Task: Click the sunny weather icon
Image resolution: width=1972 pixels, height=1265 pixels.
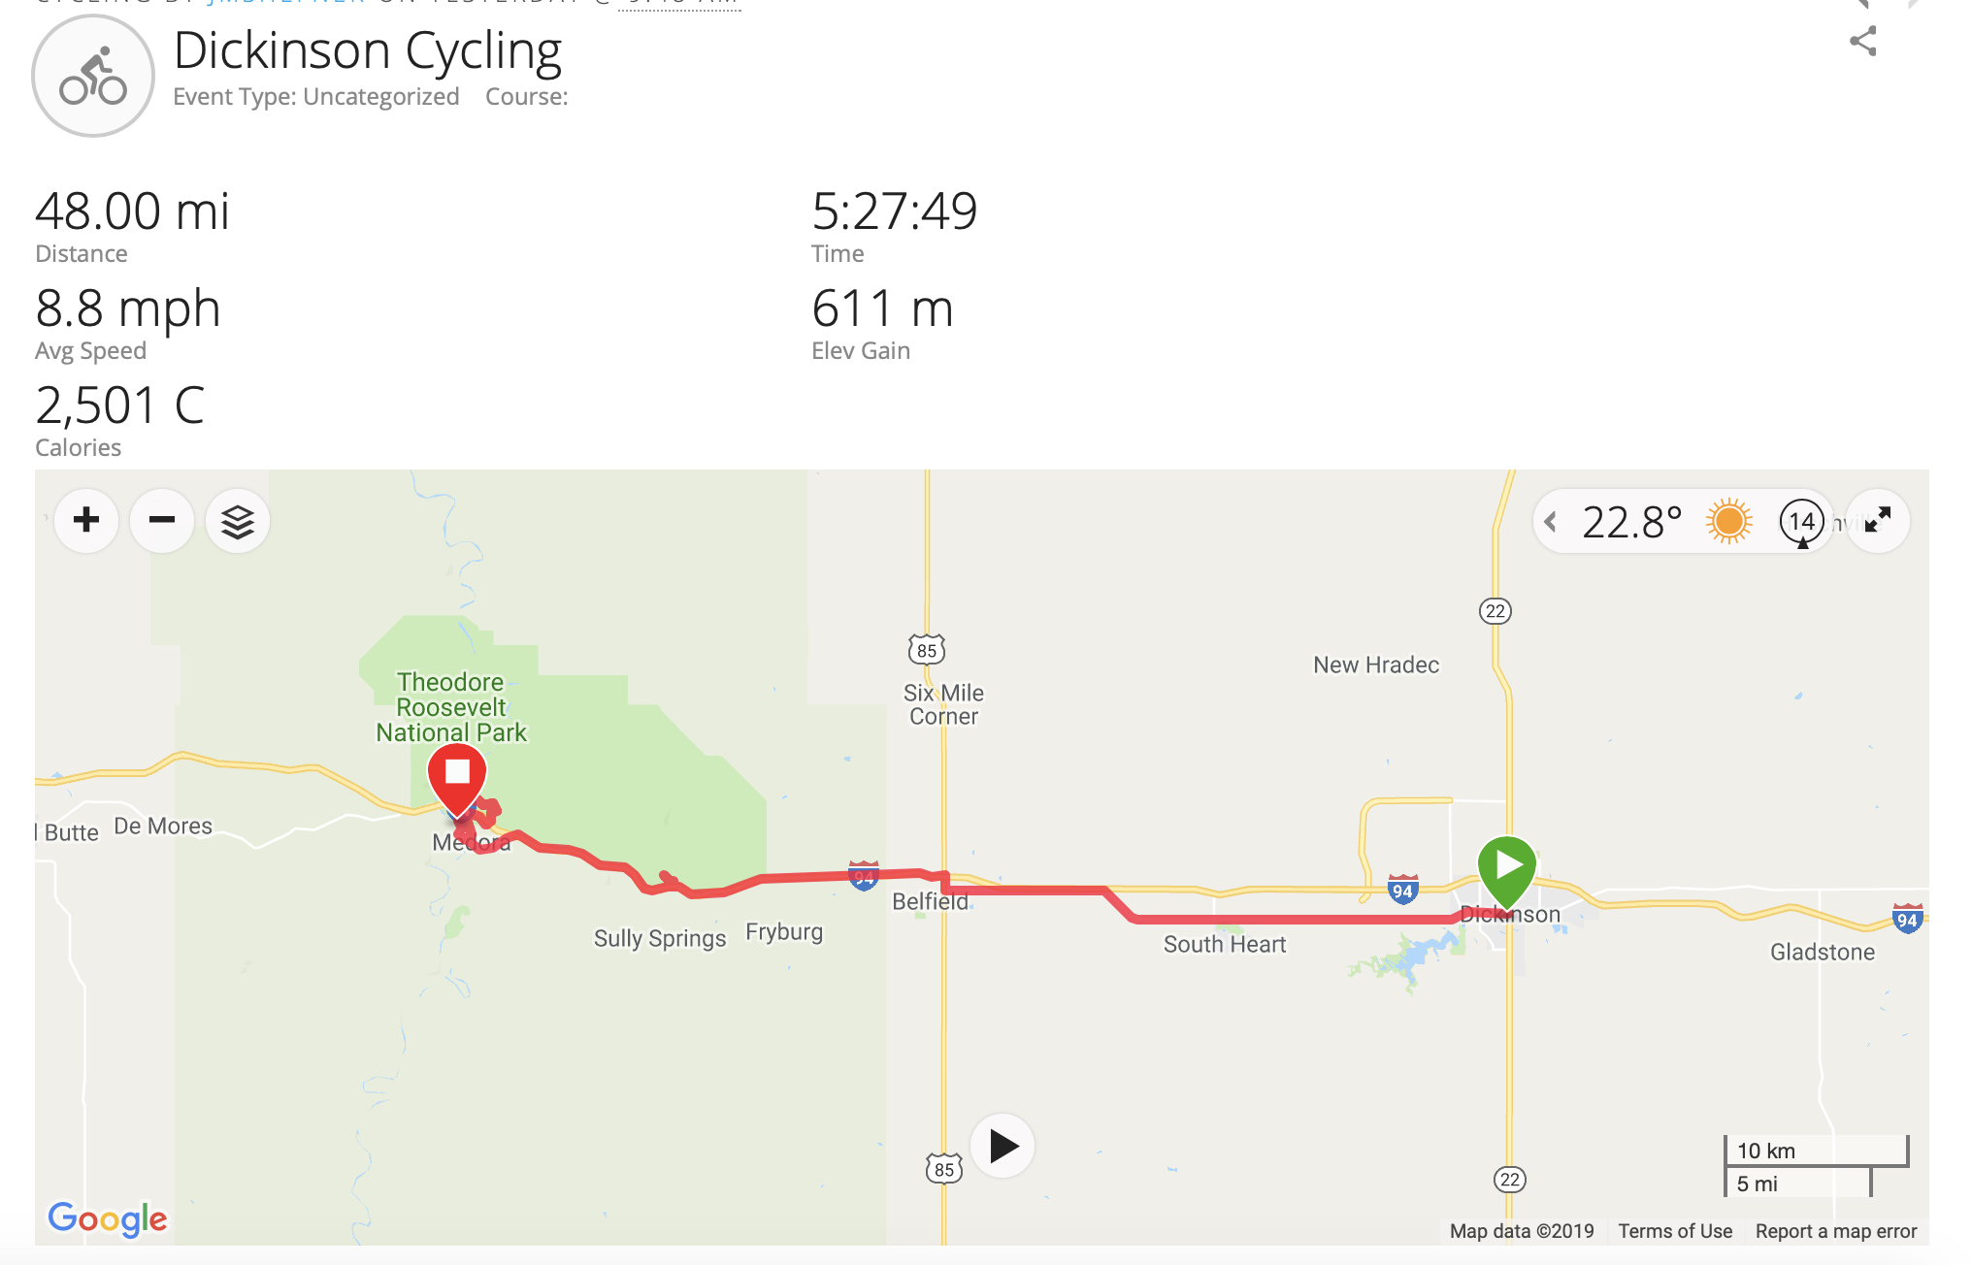Action: 1728,522
